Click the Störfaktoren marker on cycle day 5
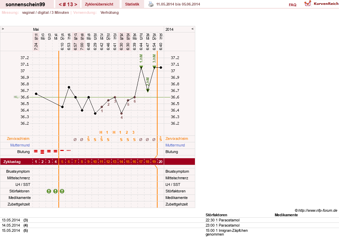This screenshot has width=339, height=247. (62, 191)
